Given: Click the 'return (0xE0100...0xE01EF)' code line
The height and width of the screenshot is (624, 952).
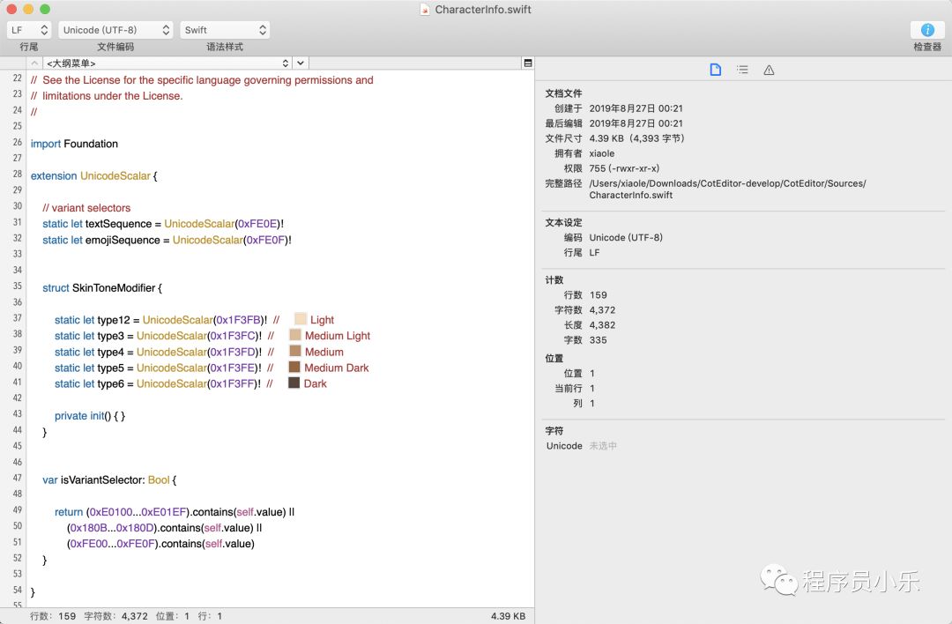Looking at the screenshot, I should 175,512.
